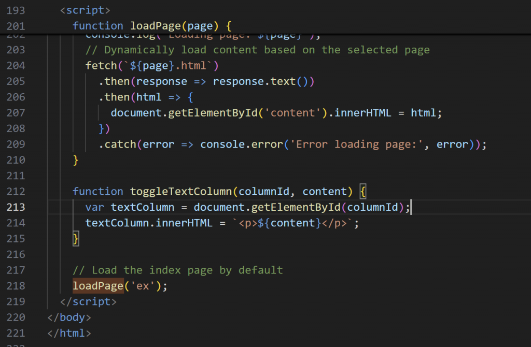The width and height of the screenshot is (531, 347).
Task: Place cursor on 'toggleTextColumn' function name
Action: point(181,192)
